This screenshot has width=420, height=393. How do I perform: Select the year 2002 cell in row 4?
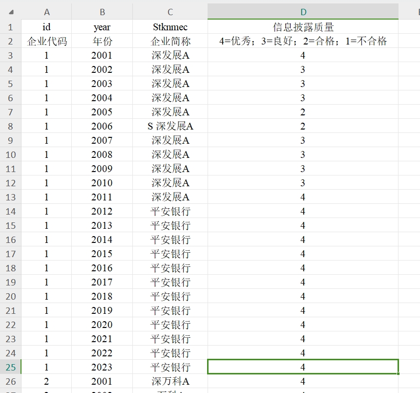[102, 69]
